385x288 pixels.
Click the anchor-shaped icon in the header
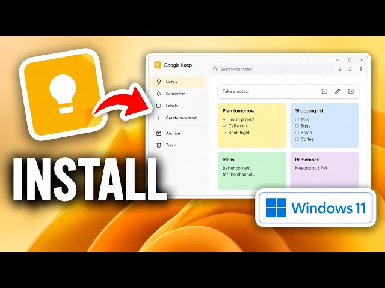(350, 69)
